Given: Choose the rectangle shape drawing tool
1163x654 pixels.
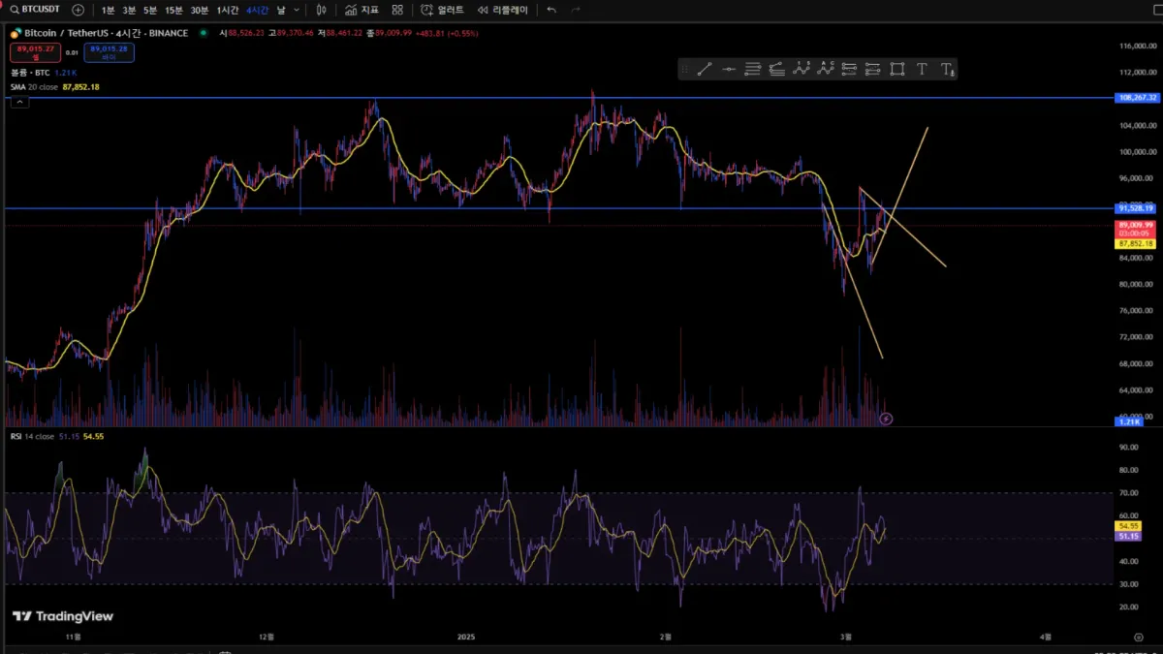Looking at the screenshot, I should (x=897, y=69).
